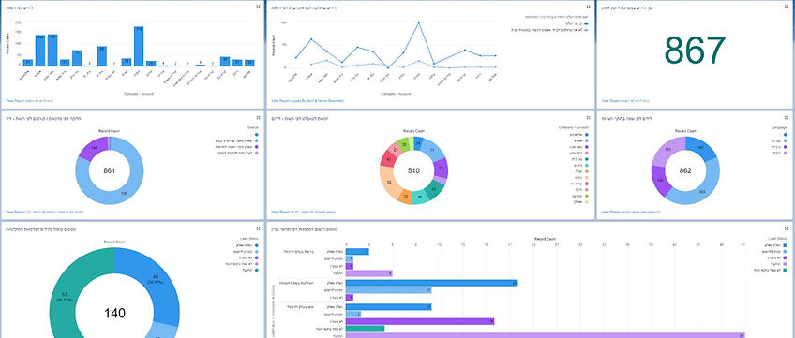Select the blue horizontal bar labeled 22

(x=432, y=283)
